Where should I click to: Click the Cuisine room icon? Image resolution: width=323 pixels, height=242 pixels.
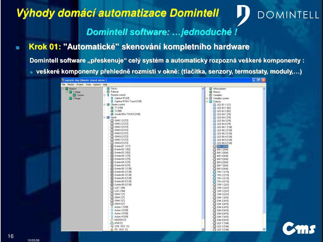point(74,95)
